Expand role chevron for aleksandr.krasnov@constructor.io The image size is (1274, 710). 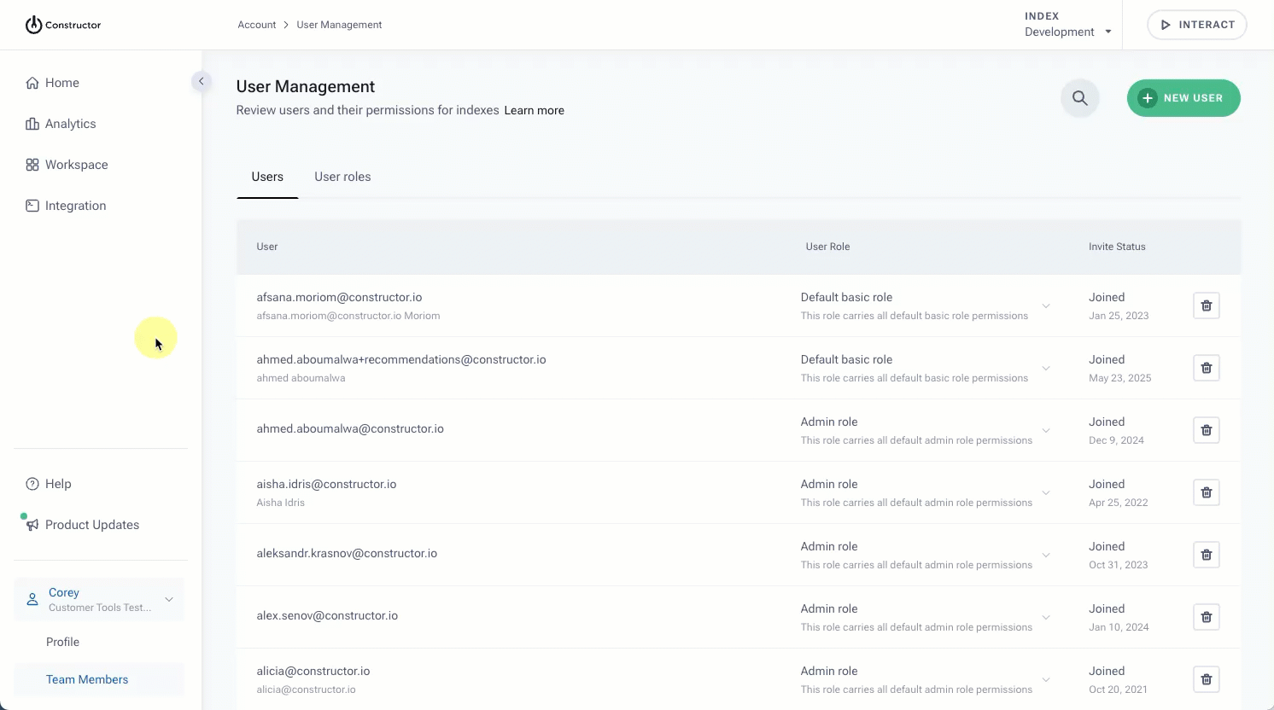point(1046,555)
